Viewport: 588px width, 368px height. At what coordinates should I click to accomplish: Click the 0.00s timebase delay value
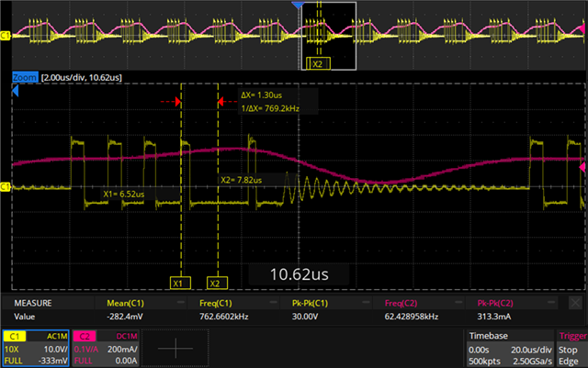[x=479, y=350]
